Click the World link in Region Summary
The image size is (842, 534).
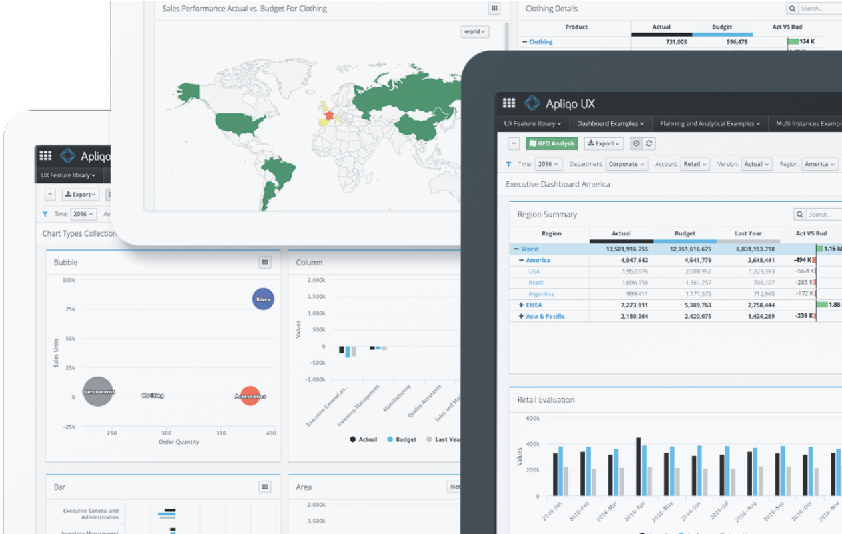[x=530, y=249]
